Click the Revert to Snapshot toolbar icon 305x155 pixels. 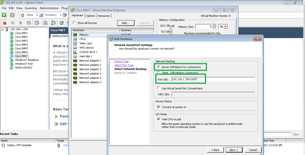45,23
